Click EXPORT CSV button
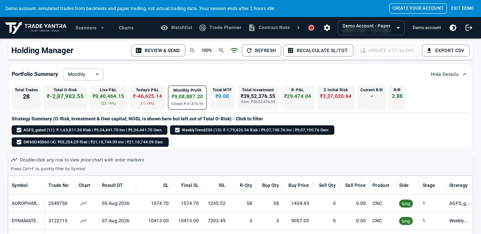This screenshot has height=234, width=481. coord(446,51)
